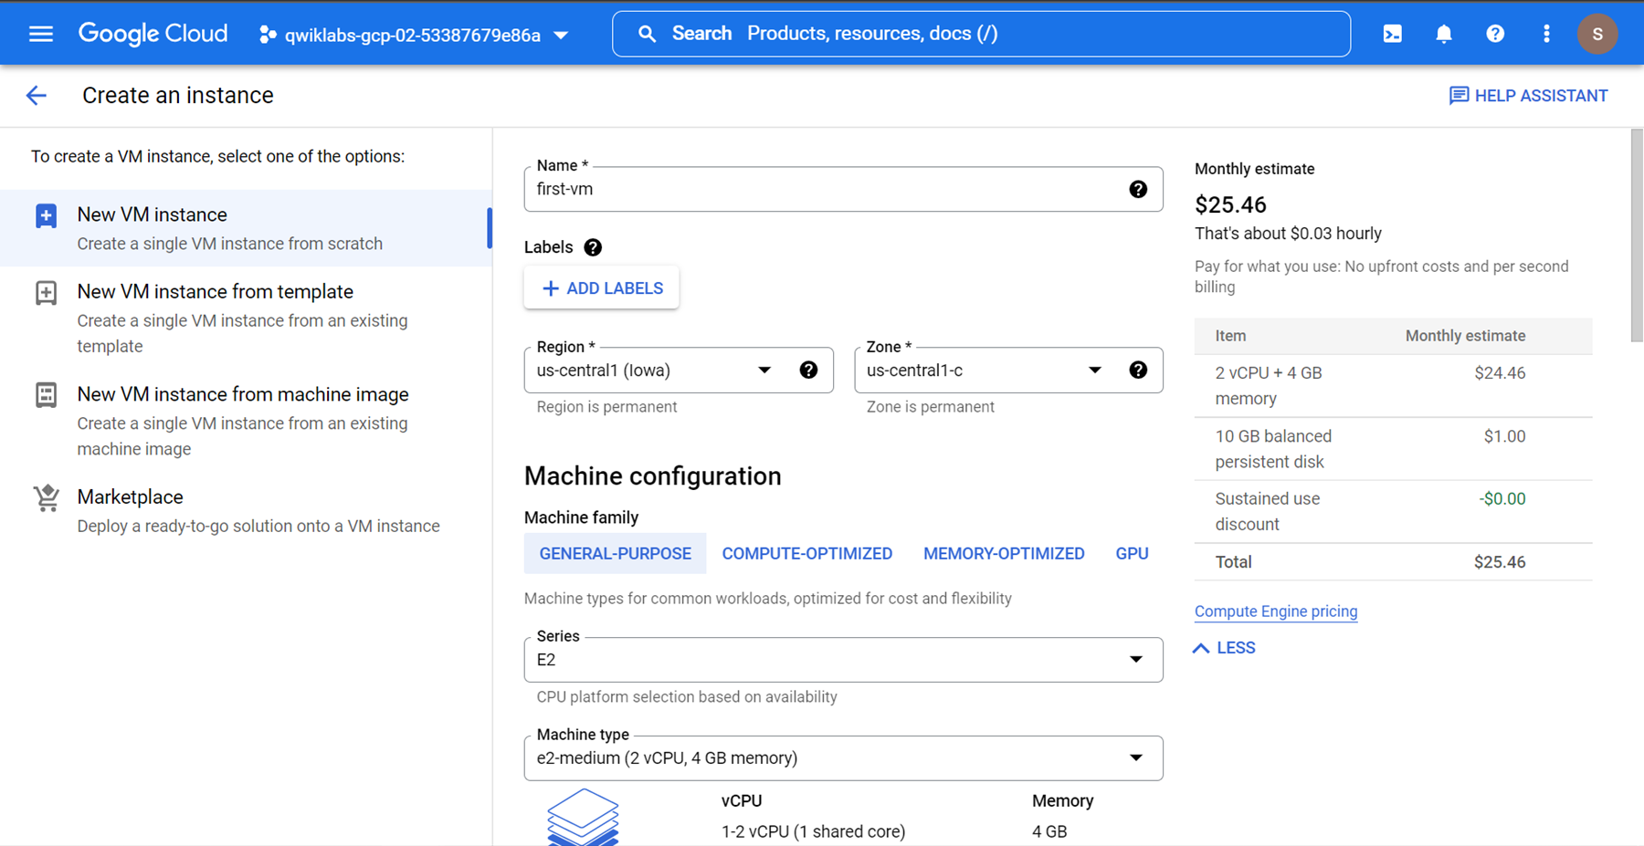Click the 'Zone is permanent' hint text
Viewport: 1644px width, 846px height.
(x=931, y=407)
